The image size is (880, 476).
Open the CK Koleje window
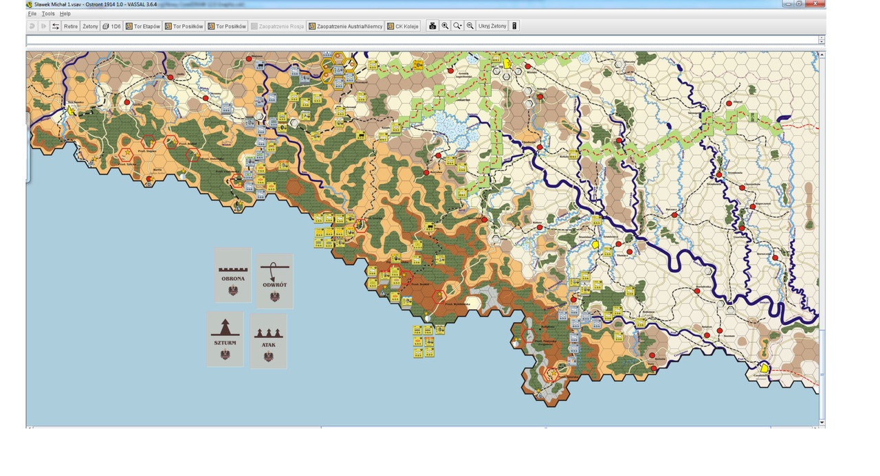point(404,26)
